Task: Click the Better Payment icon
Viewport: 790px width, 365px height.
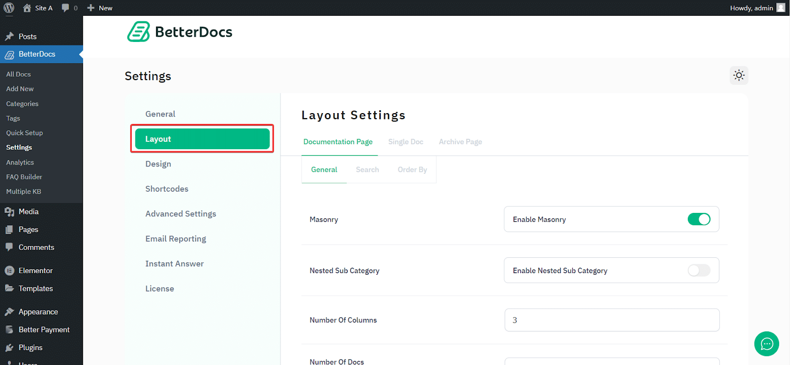Action: click(9, 330)
